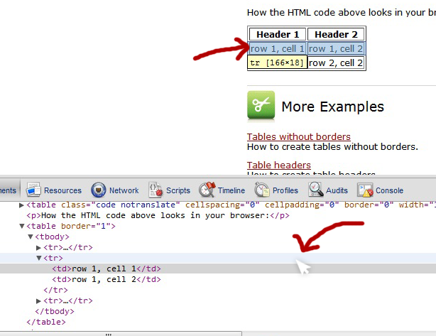
Task: Open the Timeline panel icon
Action: [x=207, y=190]
